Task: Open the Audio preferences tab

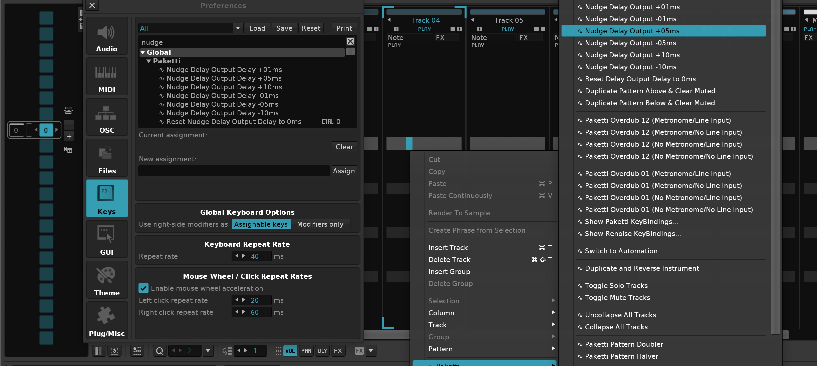Action: 107,36
